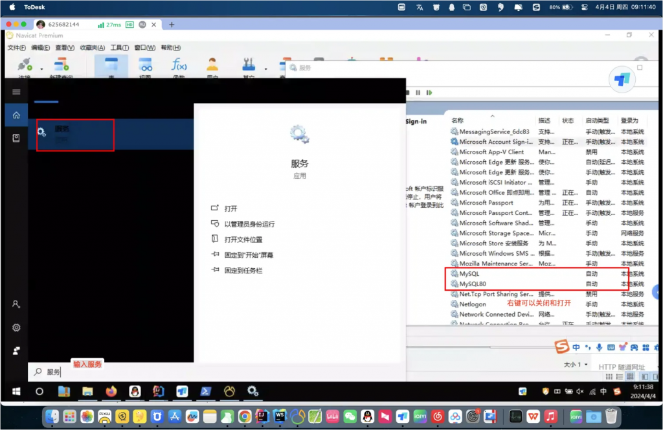Open the Function f(x) tool in Navicat
This screenshot has height=430, width=663.
tap(179, 65)
